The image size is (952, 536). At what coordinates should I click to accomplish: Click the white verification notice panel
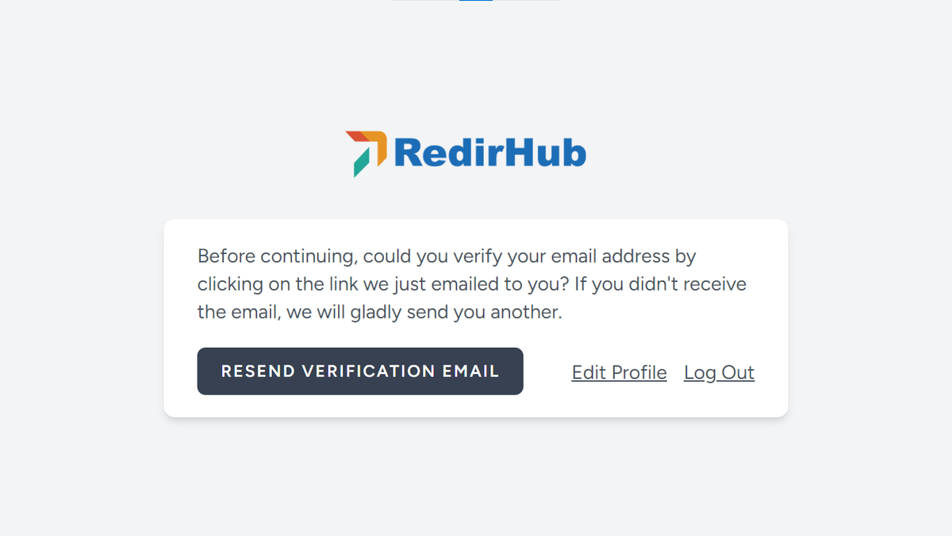[x=476, y=318]
